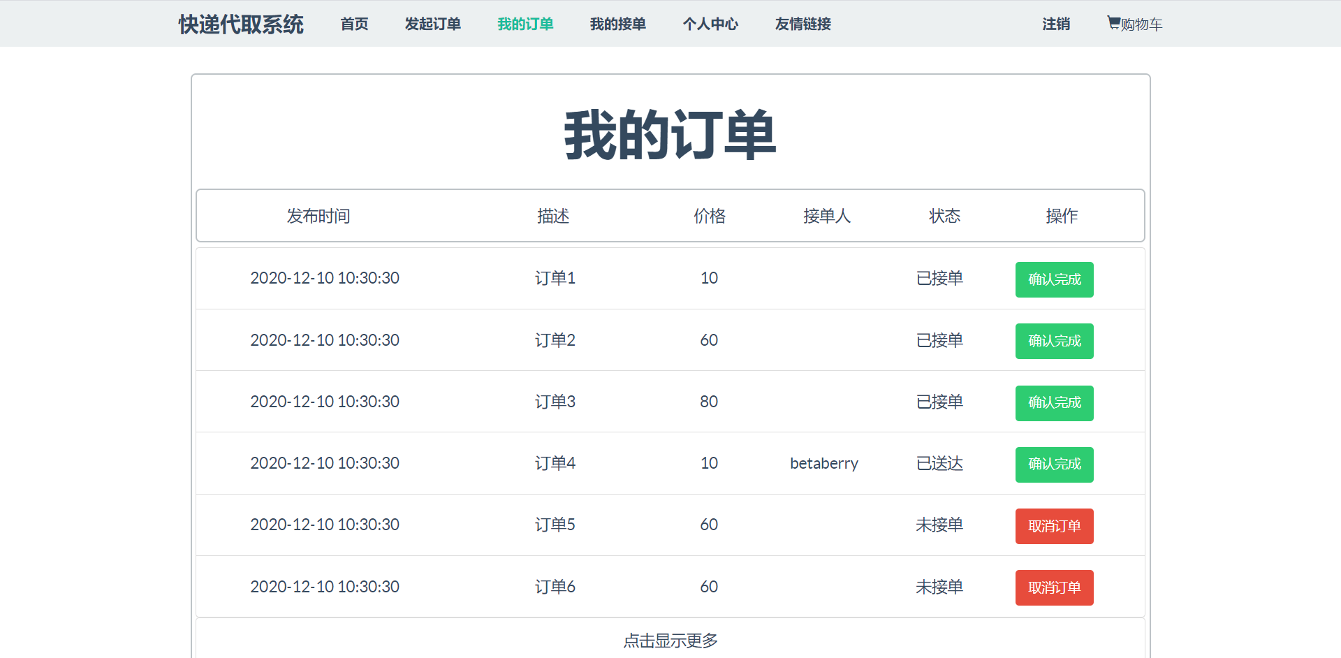Click the publish time of 订单1
Image resolution: width=1341 pixels, height=658 pixels.
click(x=325, y=278)
